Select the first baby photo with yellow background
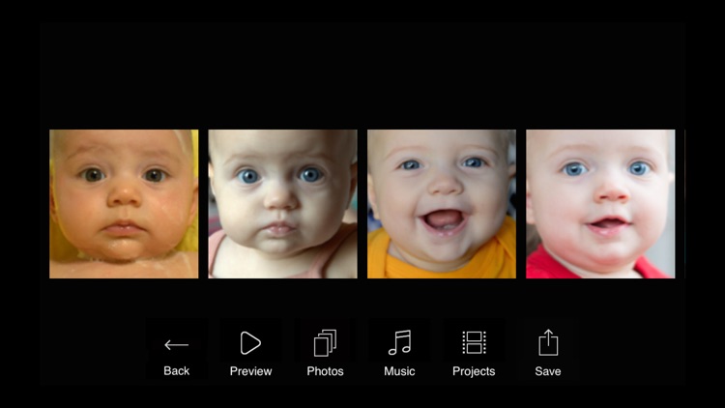725x408 pixels. click(124, 204)
